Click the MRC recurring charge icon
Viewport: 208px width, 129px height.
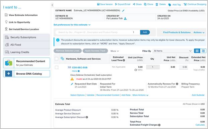[x=136, y=70]
